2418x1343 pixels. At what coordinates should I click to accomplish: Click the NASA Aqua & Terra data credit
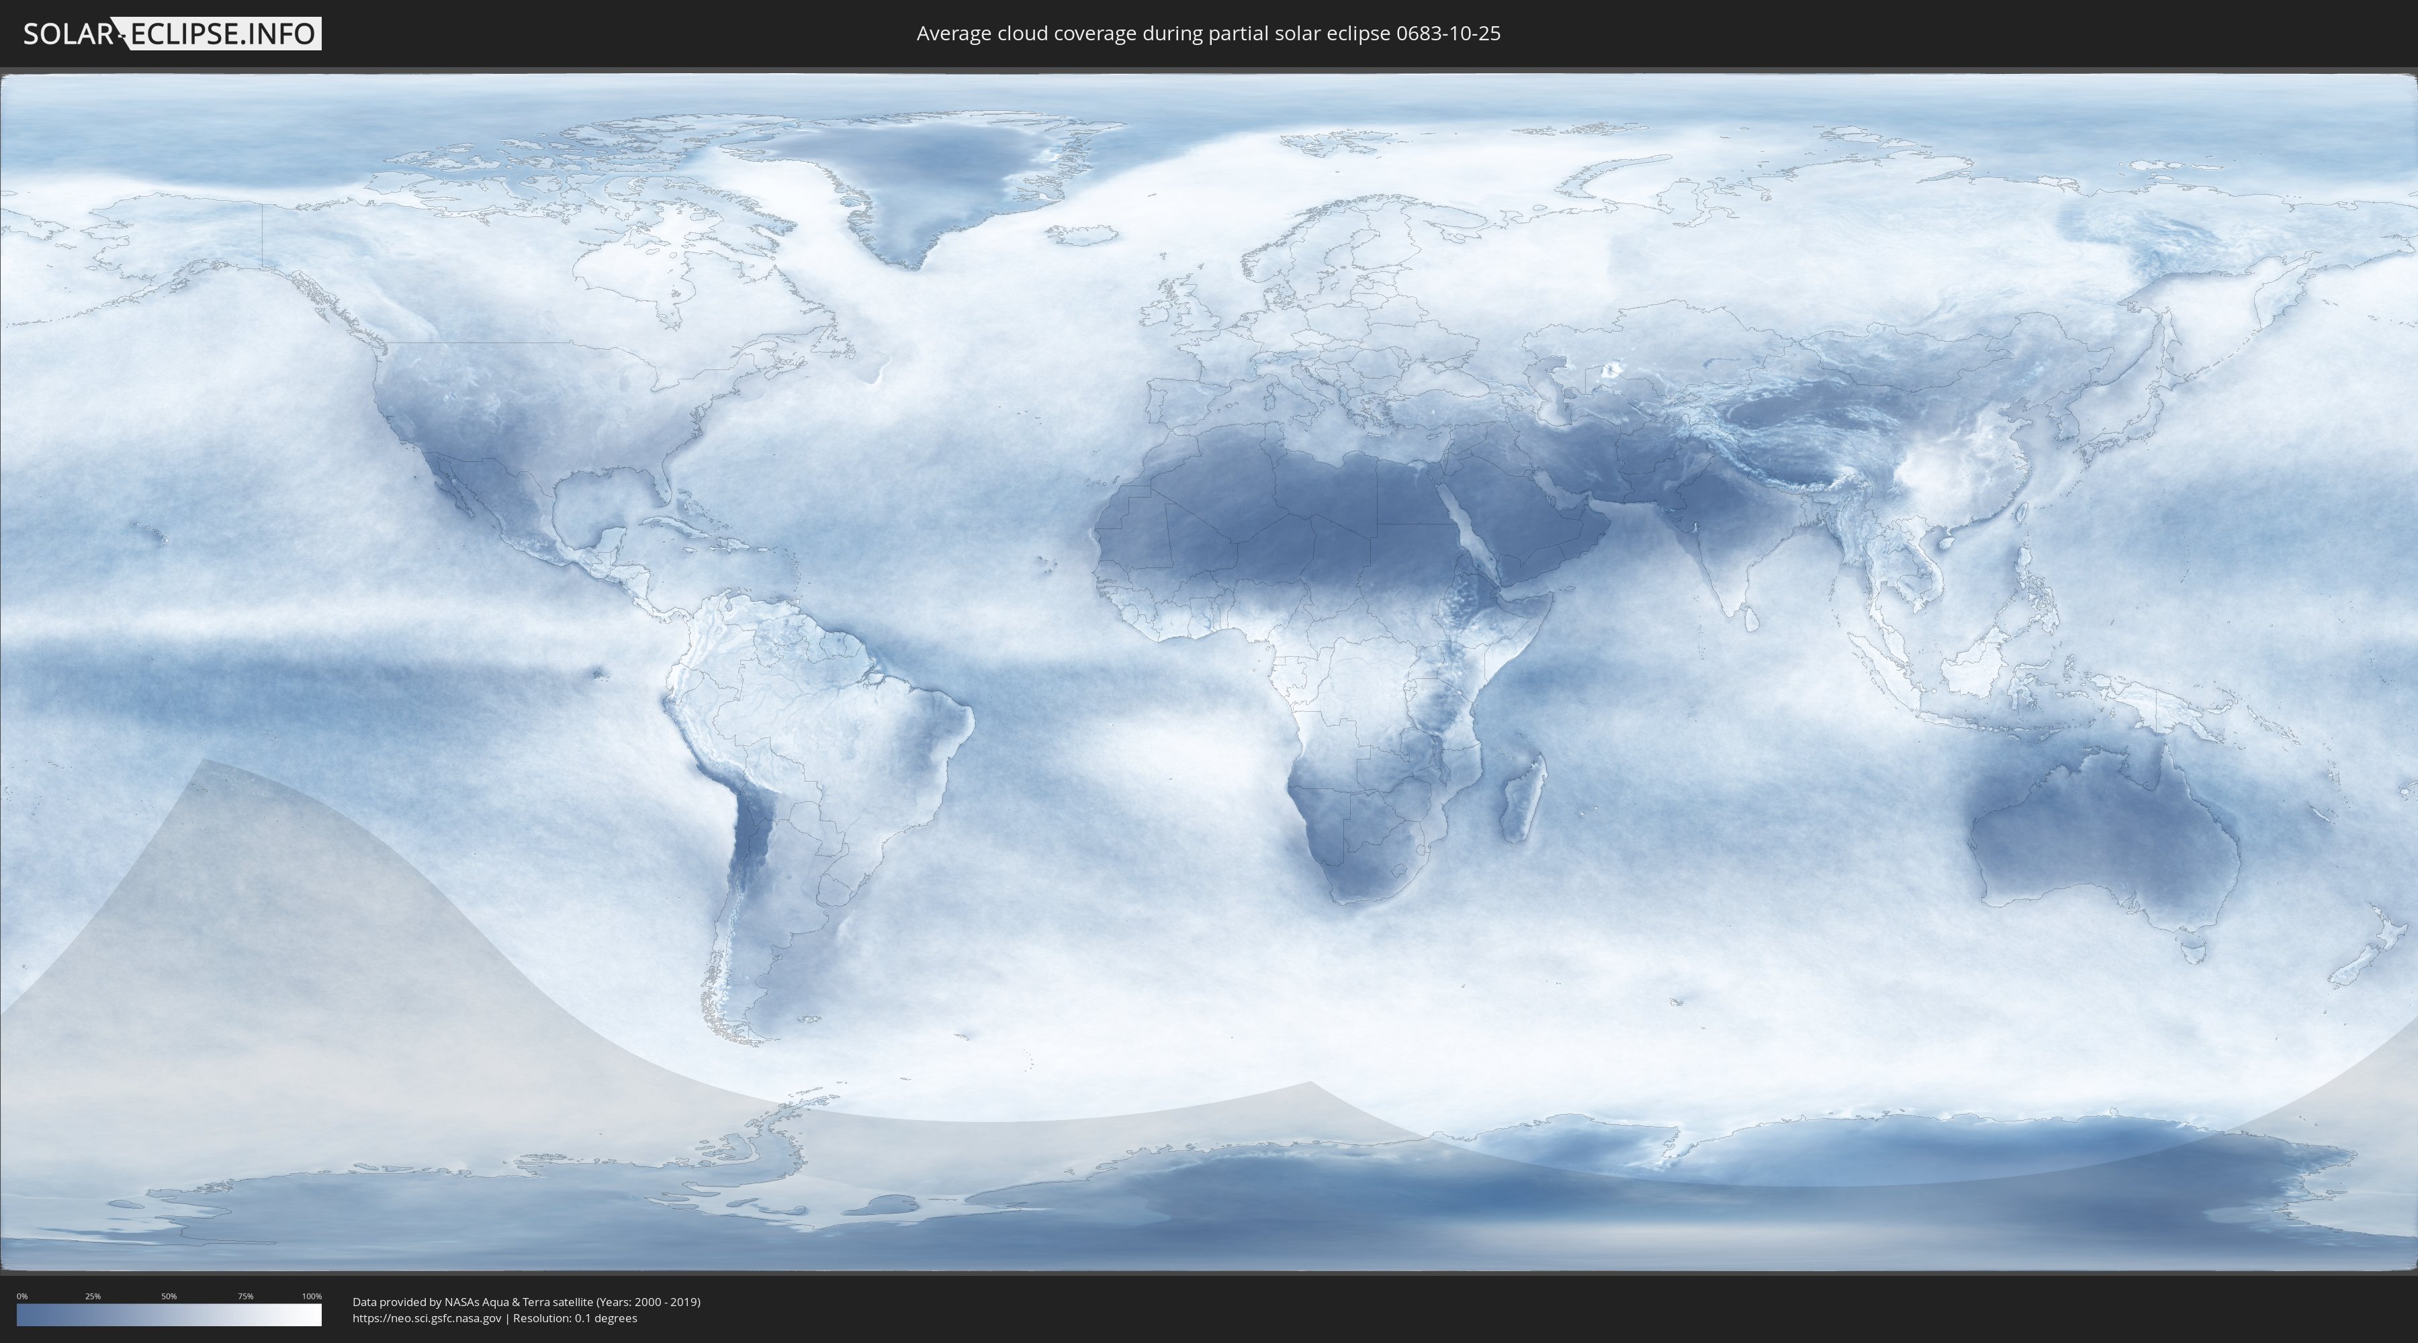point(527,1302)
